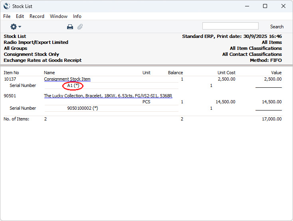Close the Stock List window
The image size is (293, 221).
[283, 6]
